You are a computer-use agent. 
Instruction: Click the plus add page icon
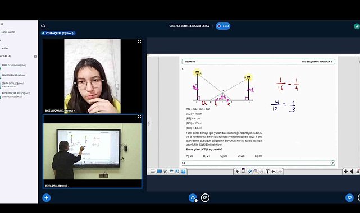pos(345,172)
